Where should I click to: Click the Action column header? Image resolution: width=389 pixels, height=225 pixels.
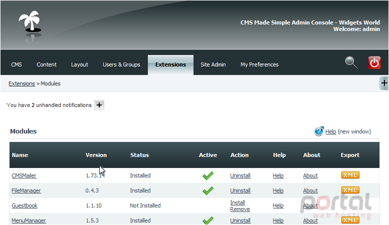[240, 155]
